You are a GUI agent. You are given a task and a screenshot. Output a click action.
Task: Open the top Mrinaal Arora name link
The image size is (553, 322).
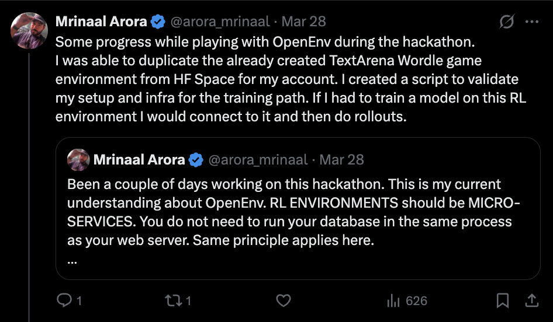[x=102, y=22]
